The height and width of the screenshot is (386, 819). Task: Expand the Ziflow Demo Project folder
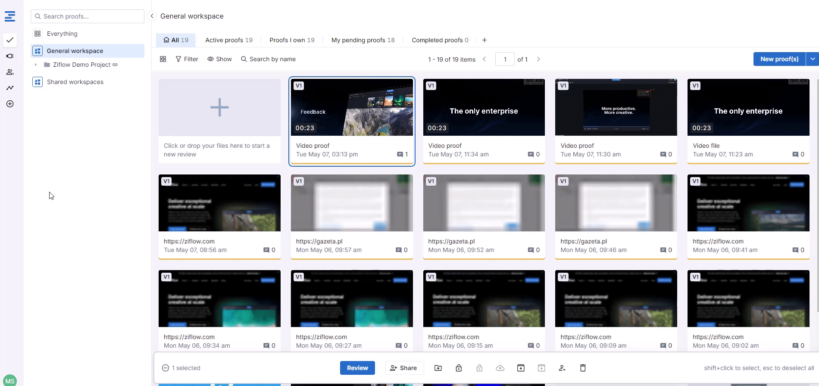pyautogui.click(x=36, y=65)
